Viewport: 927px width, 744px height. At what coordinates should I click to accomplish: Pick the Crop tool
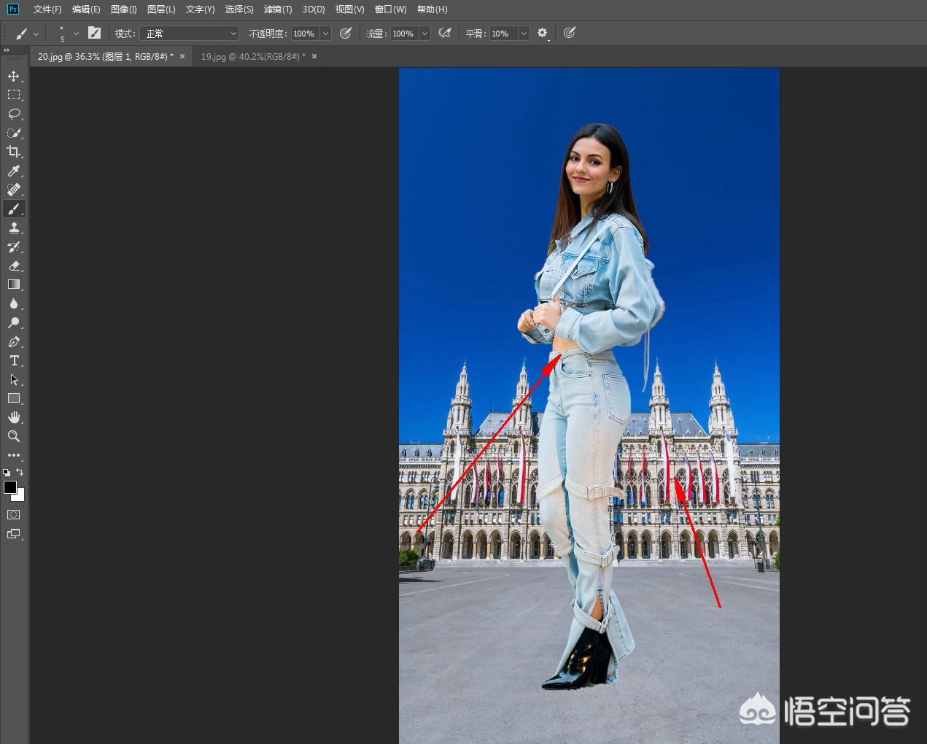point(14,152)
